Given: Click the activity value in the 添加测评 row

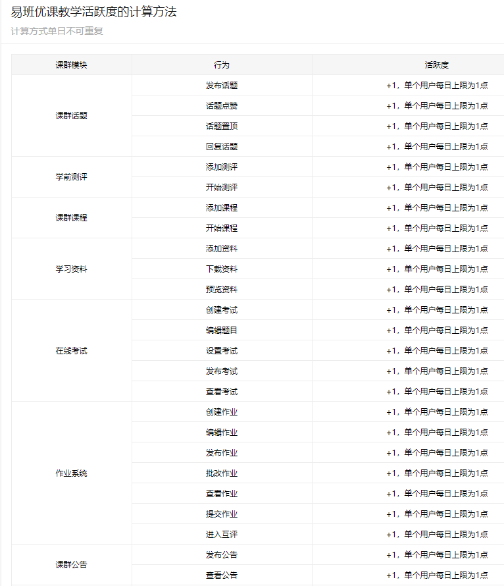Looking at the screenshot, I should pos(437,167).
